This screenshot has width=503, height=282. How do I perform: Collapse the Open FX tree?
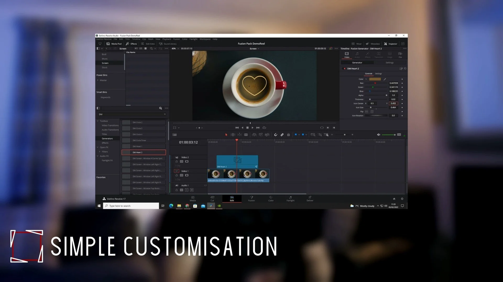[98, 147]
